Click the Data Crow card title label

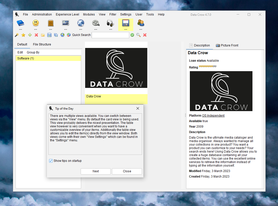(94, 96)
